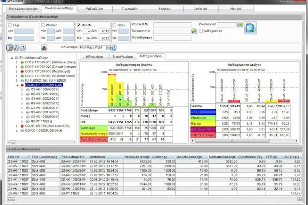Click the green Gutmenge legend cell
The width and height of the screenshot is (308, 205).
tap(94, 128)
